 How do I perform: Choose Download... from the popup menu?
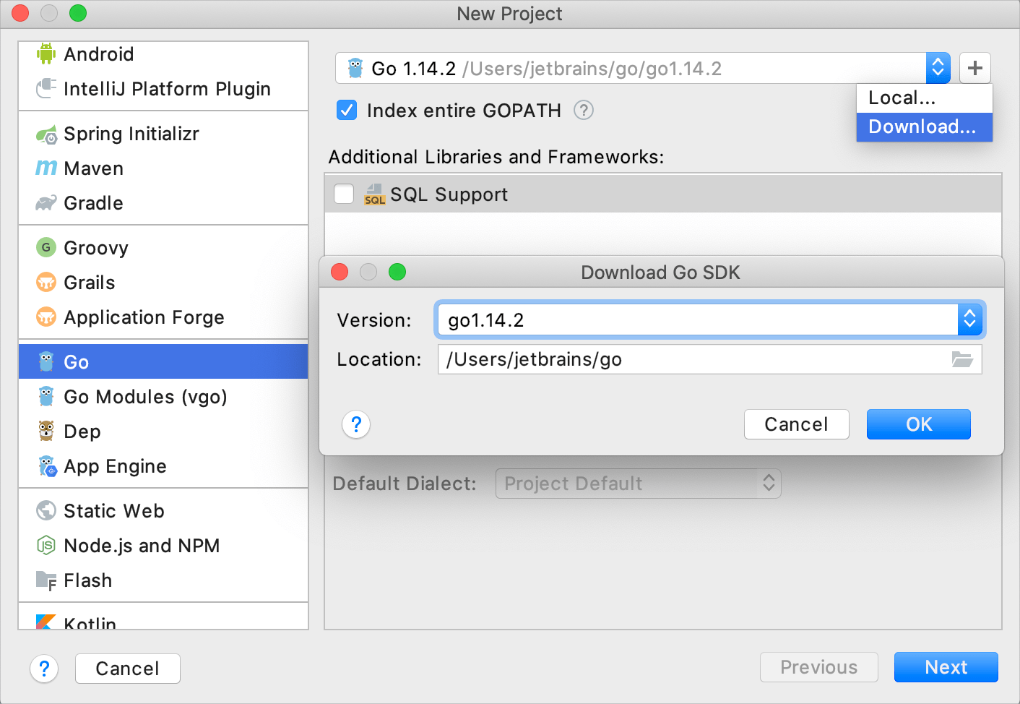[925, 126]
